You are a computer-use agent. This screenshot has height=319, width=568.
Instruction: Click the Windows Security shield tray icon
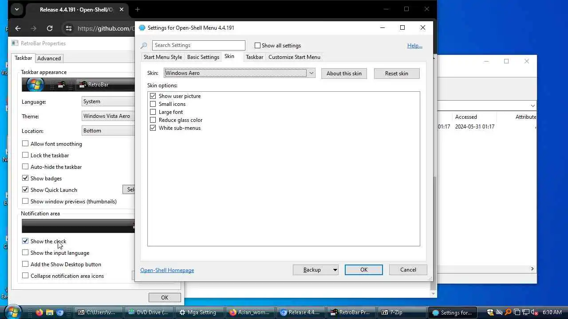point(490,312)
